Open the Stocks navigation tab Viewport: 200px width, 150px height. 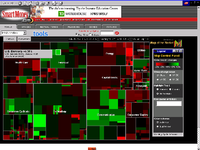(x=26, y=26)
